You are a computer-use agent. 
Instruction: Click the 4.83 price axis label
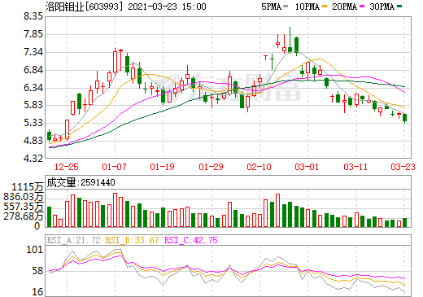pos(33,141)
